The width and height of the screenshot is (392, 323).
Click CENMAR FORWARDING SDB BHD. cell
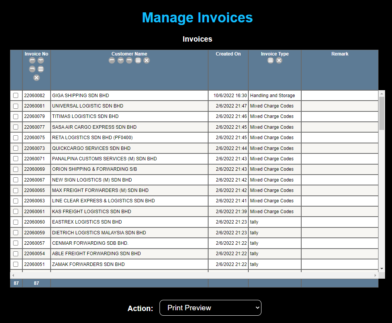click(129, 243)
